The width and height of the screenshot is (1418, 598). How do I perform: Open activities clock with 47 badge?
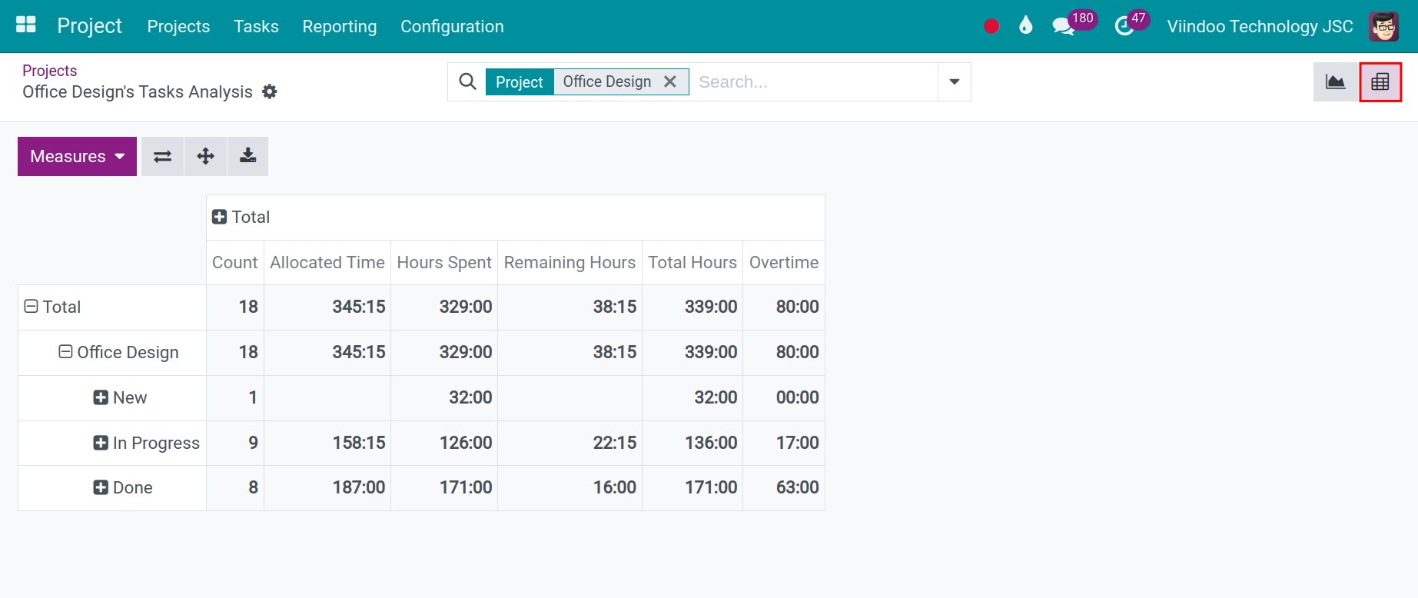(1131, 24)
